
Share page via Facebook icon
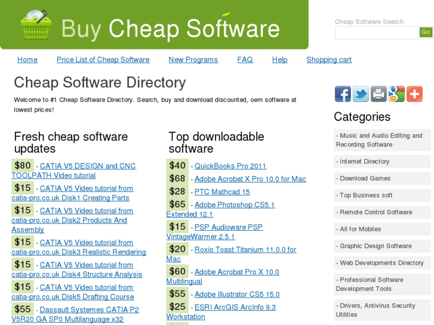[343, 94]
